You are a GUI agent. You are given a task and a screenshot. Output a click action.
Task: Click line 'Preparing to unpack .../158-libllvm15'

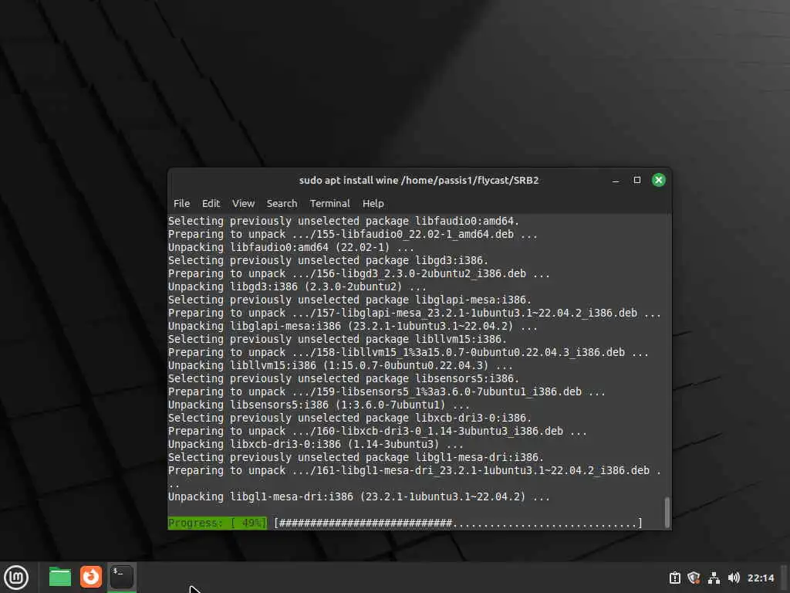(x=408, y=352)
